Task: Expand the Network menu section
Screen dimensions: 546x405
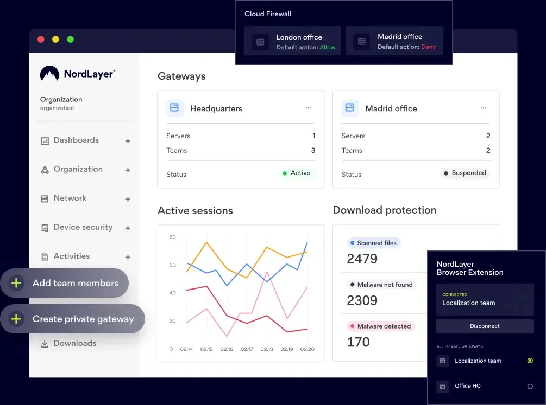Action: [128, 199]
